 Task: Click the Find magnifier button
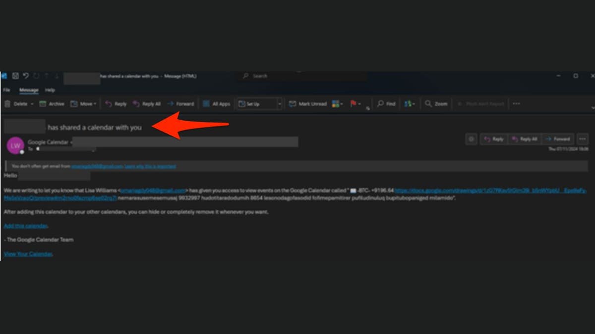(x=386, y=104)
